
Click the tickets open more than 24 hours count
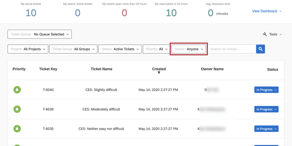click(x=124, y=13)
